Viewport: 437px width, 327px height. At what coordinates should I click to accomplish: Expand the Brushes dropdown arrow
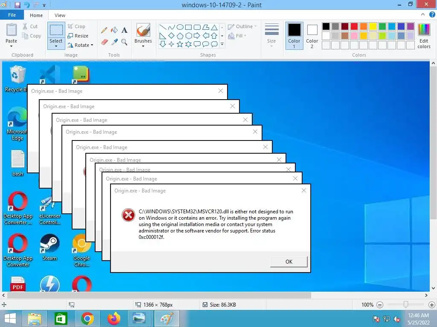point(143,46)
